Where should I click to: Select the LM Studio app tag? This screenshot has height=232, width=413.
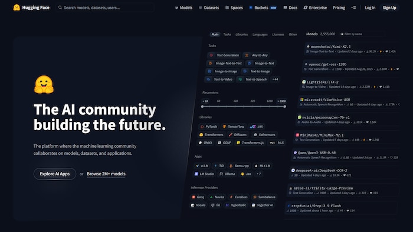pyautogui.click(x=204, y=174)
